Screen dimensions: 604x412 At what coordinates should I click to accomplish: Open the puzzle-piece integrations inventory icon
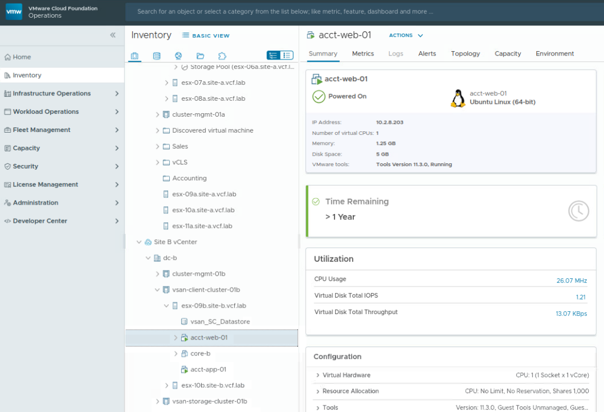(222, 56)
